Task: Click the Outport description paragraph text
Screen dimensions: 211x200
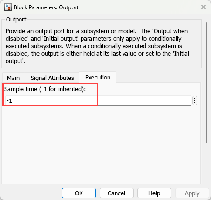Action: click(97, 46)
